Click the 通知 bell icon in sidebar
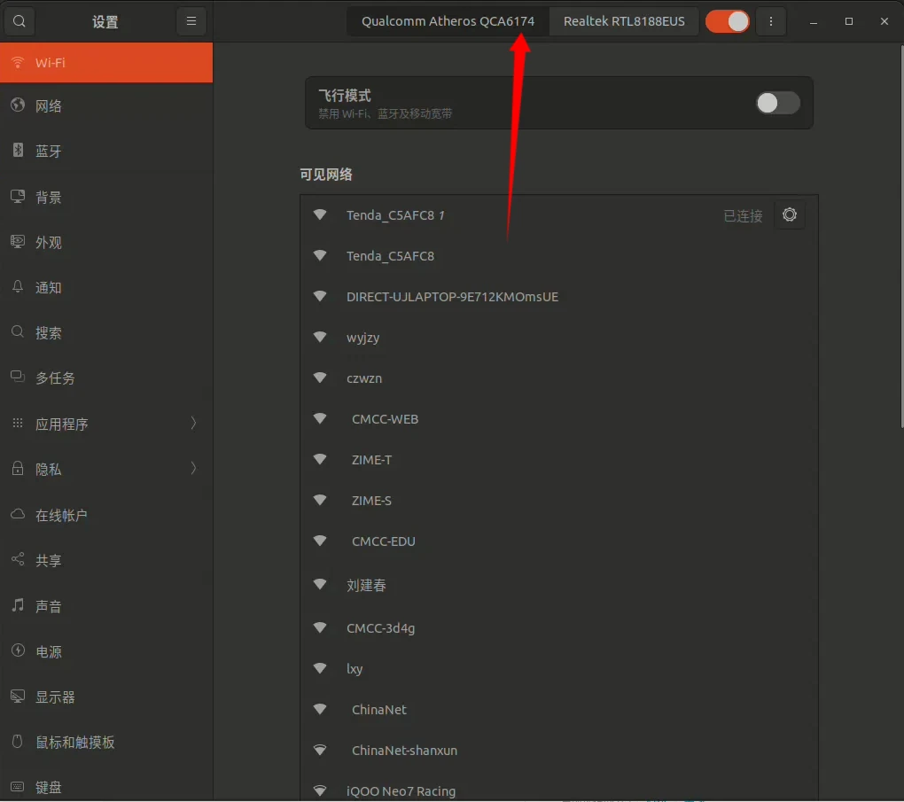The height and width of the screenshot is (802, 904). (19, 287)
